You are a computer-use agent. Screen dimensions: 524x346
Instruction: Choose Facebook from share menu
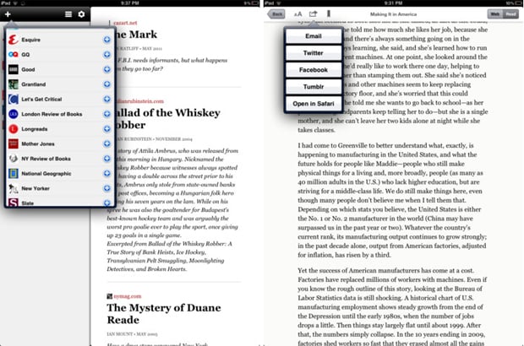314,70
